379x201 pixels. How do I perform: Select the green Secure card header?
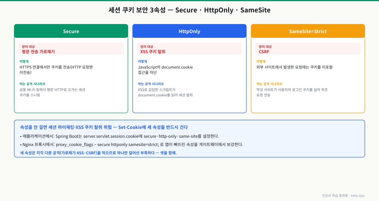[71, 31]
